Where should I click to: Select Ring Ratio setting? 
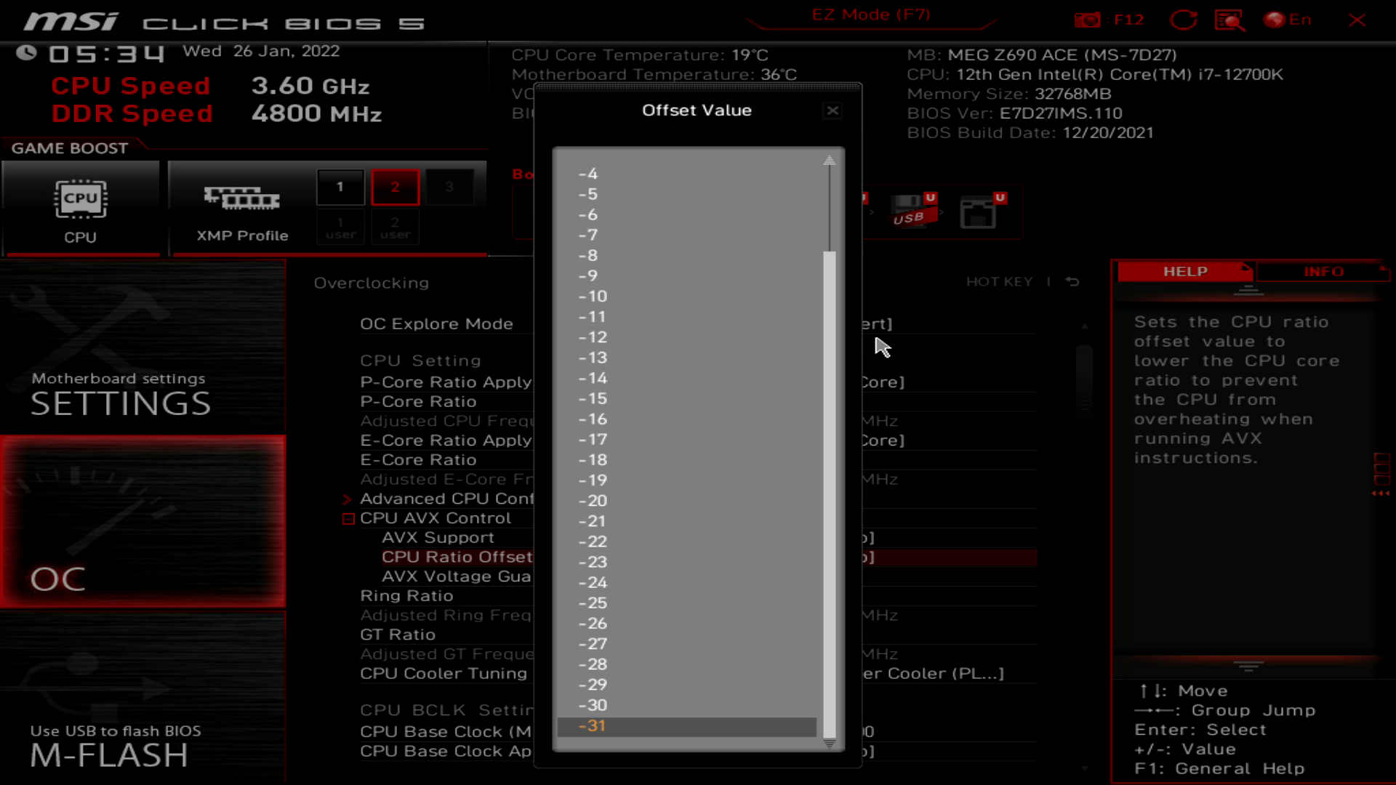406,596
